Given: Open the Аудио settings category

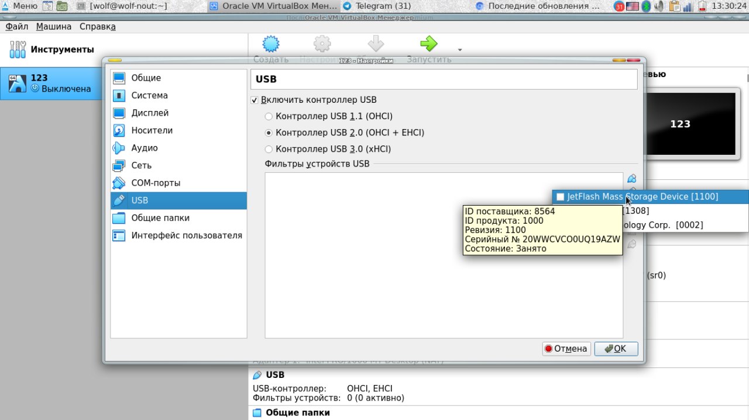Looking at the screenshot, I should coord(178,148).
